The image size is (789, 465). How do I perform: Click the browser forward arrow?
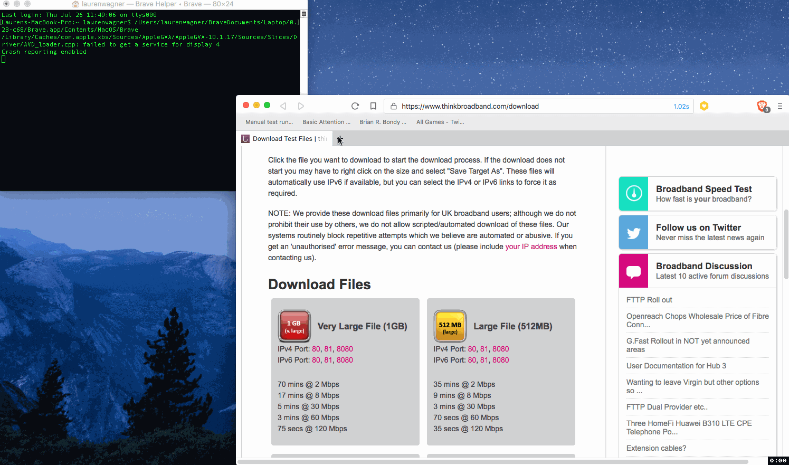coord(301,106)
